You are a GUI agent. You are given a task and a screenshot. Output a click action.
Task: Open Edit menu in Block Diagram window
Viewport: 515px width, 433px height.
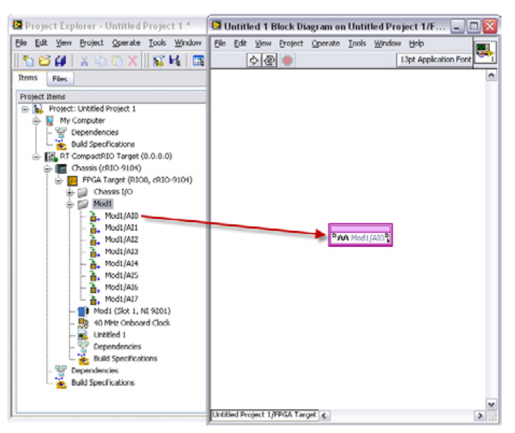[240, 43]
